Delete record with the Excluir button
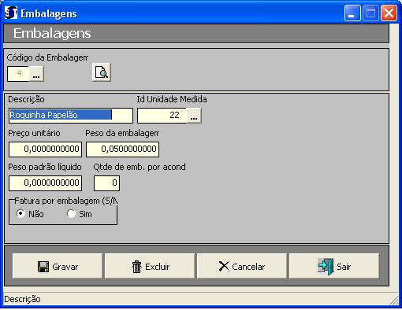 coord(150,266)
